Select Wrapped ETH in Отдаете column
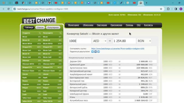 click(32, 68)
